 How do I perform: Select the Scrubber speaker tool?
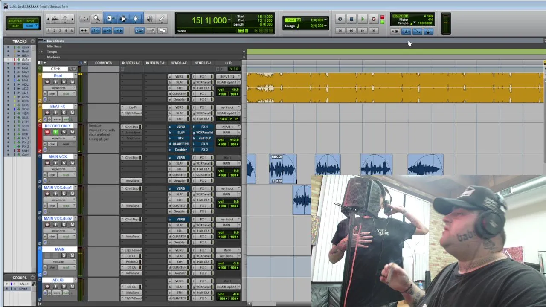tap(150, 19)
